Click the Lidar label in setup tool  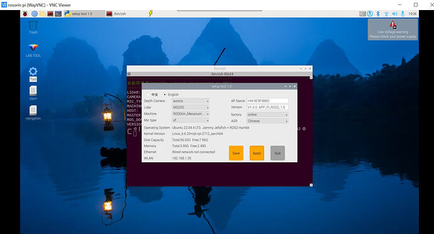pos(148,108)
